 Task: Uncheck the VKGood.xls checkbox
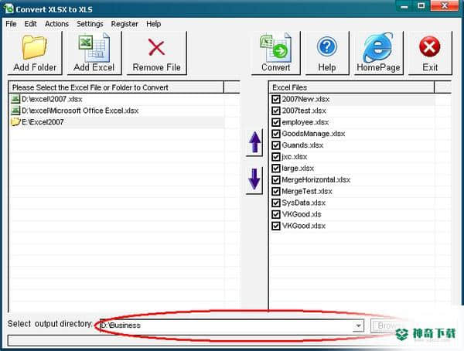point(276,215)
